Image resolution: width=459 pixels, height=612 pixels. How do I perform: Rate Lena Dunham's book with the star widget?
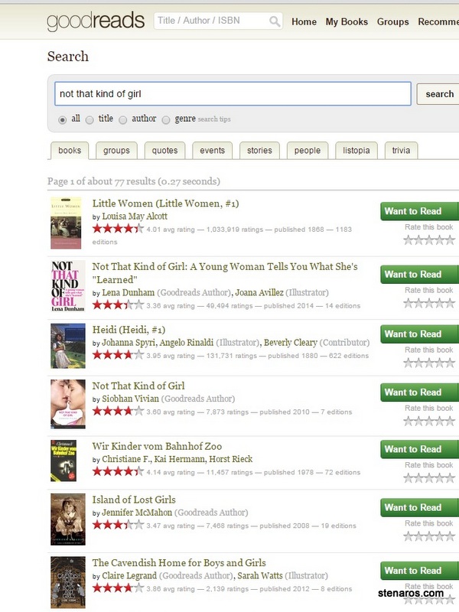[x=429, y=303]
